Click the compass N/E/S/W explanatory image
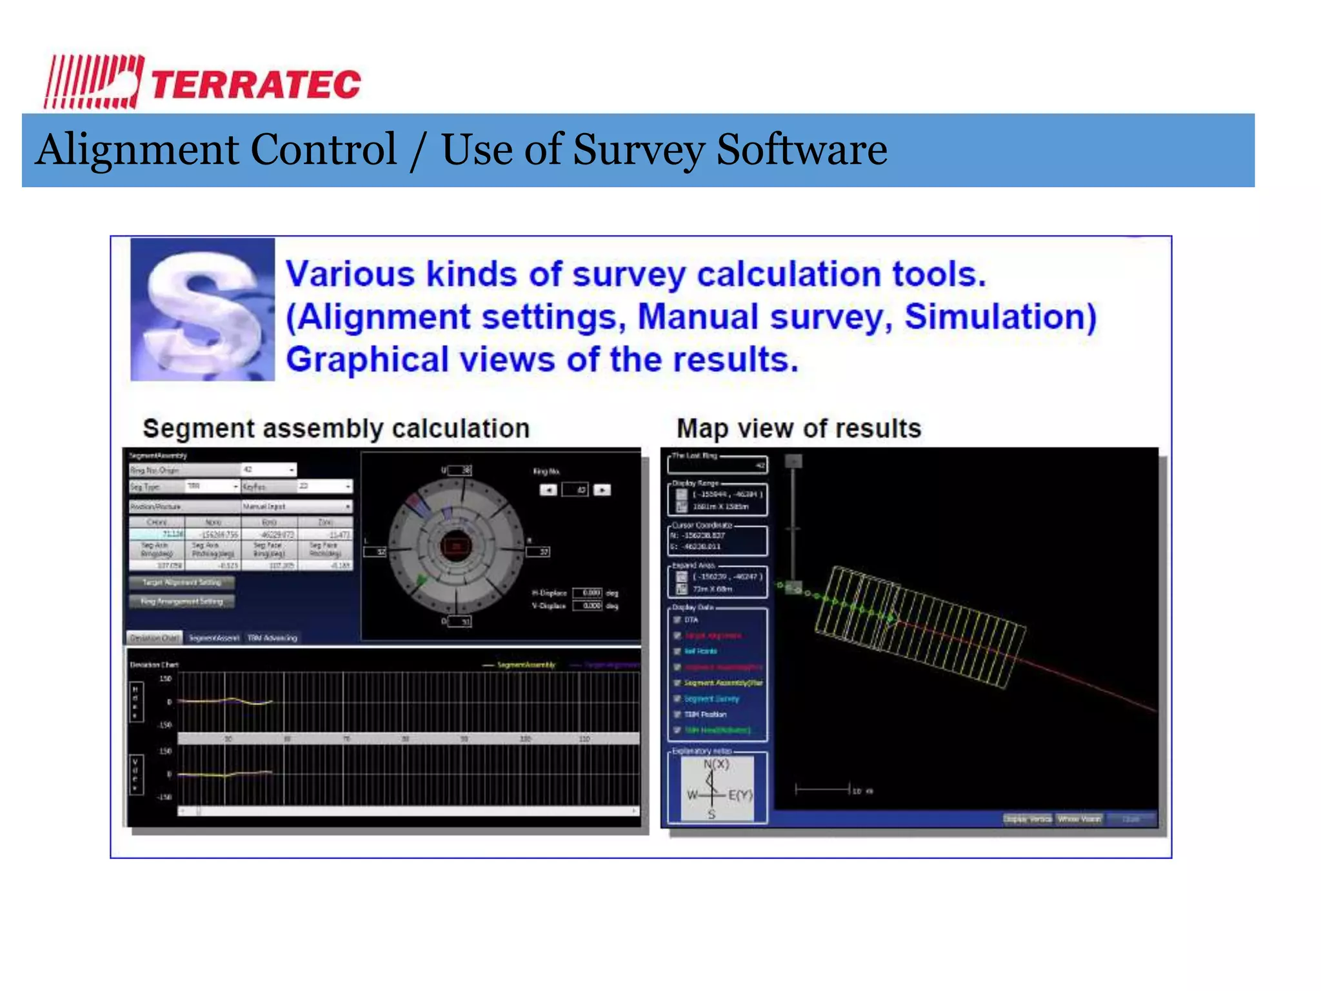1321x991 pixels. click(717, 789)
